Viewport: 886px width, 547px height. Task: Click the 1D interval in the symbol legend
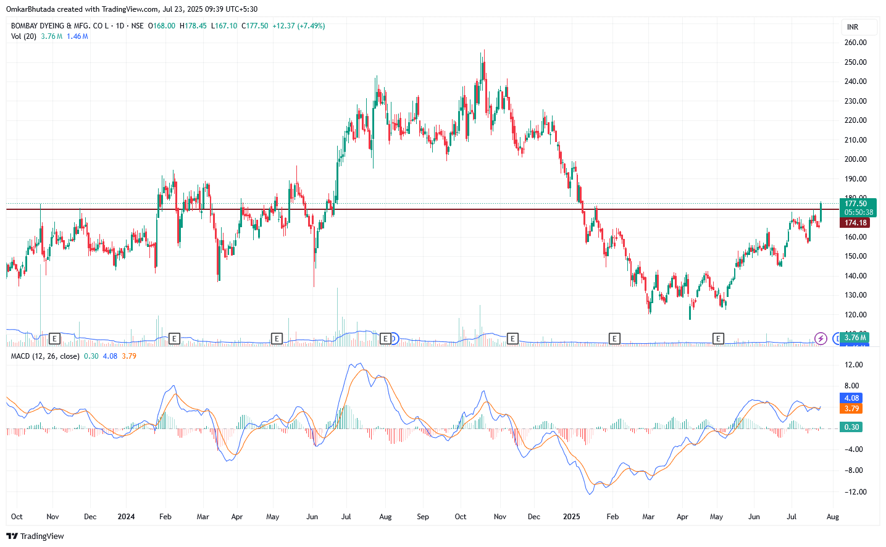click(x=120, y=26)
